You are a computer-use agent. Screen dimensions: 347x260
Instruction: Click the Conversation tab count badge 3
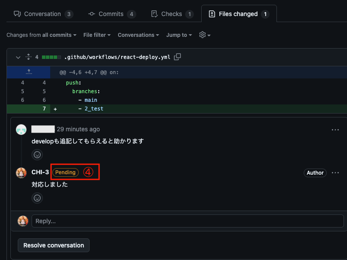coord(69,14)
